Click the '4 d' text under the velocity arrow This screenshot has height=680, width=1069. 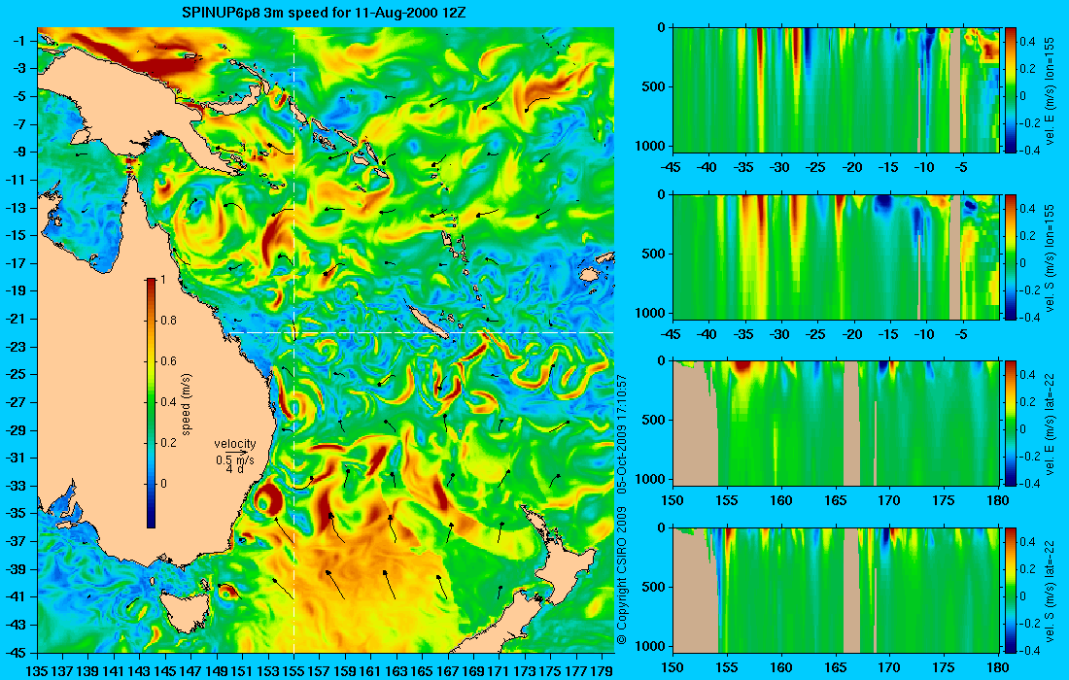pyautogui.click(x=234, y=469)
